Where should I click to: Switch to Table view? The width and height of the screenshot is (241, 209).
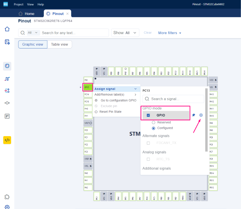point(59,44)
